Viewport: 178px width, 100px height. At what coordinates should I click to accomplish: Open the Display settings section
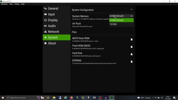click(x=56, y=20)
